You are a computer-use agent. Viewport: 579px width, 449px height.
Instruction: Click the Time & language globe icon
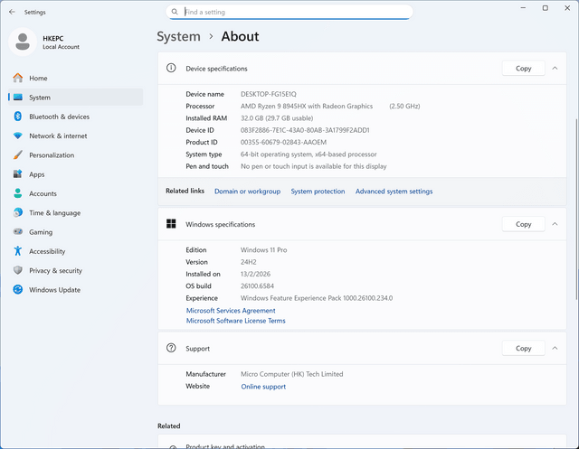tap(18, 212)
